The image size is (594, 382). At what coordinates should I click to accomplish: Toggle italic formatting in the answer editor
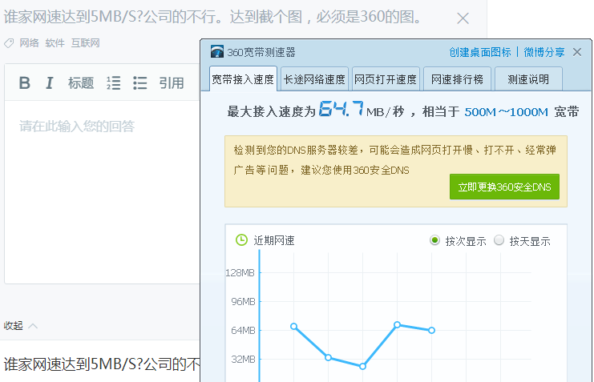(49, 82)
